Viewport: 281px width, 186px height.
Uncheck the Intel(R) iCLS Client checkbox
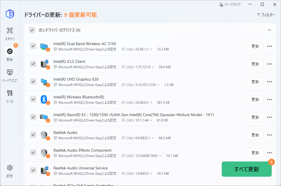point(33,64)
